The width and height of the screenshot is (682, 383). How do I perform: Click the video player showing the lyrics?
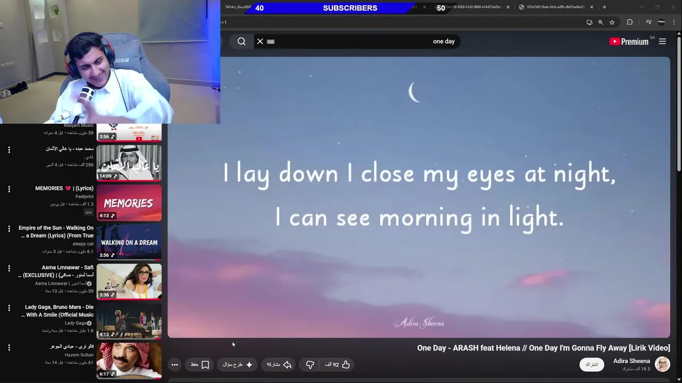pos(419,197)
